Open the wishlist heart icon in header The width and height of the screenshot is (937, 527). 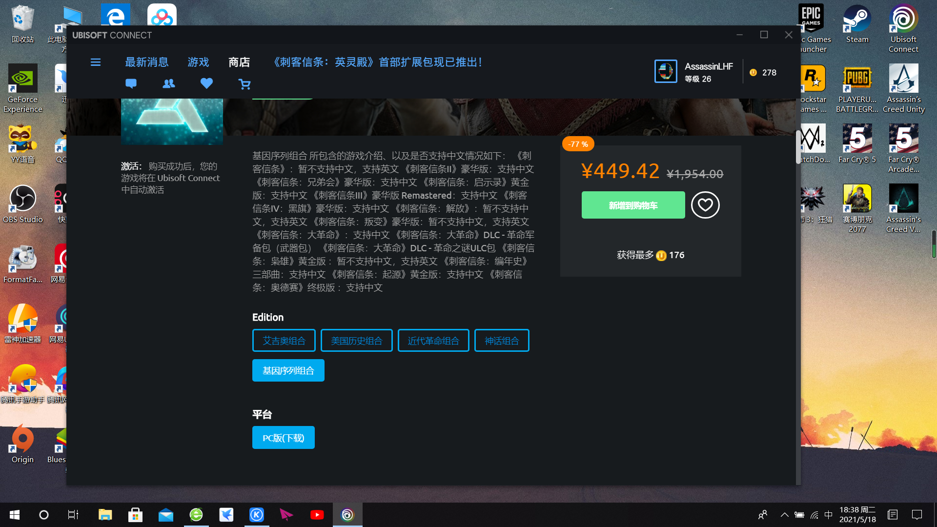[206, 83]
